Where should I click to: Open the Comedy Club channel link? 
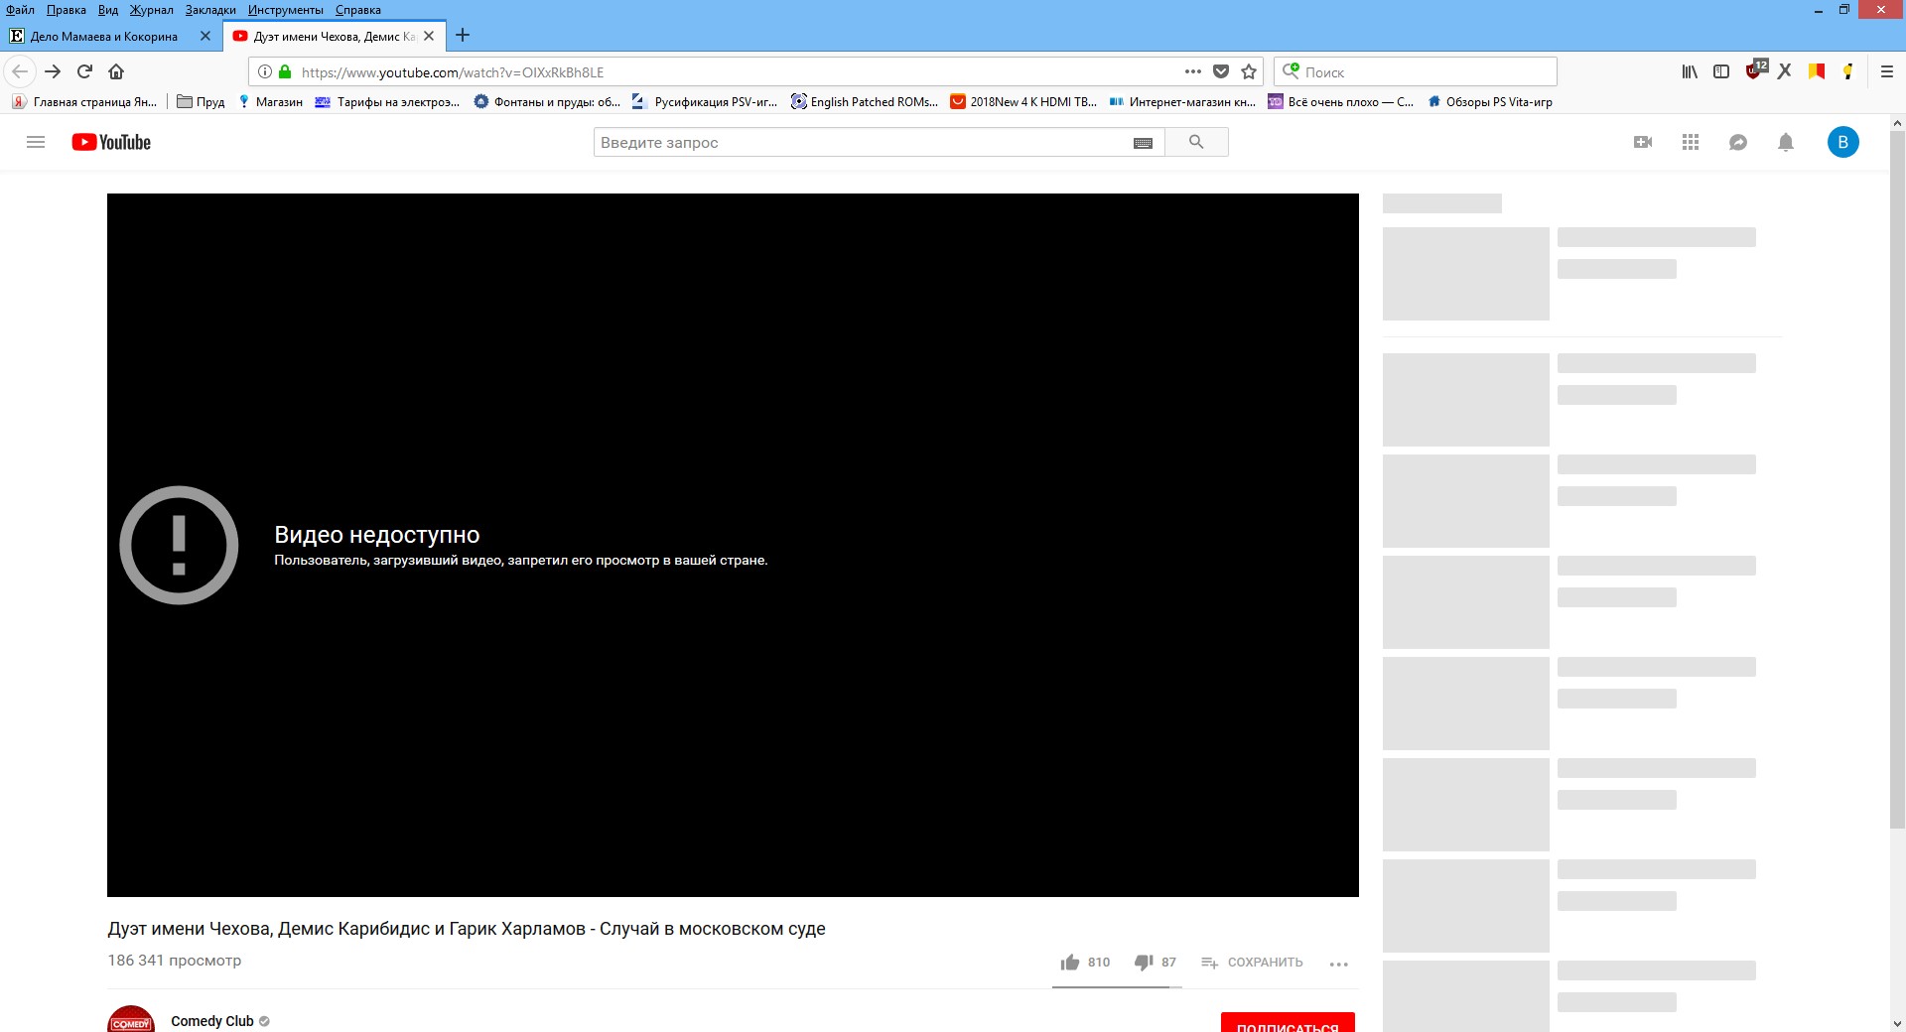[x=212, y=1021]
